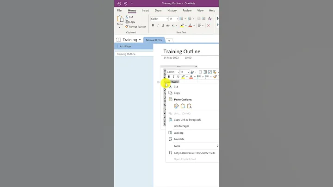Click the Back arrow in the title bar

tap(119, 3)
